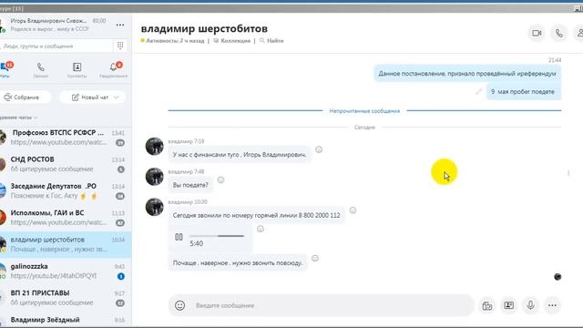This screenshot has width=583, height=328.
Task: React to the 'Почаще, наверное' message
Action: [315, 258]
